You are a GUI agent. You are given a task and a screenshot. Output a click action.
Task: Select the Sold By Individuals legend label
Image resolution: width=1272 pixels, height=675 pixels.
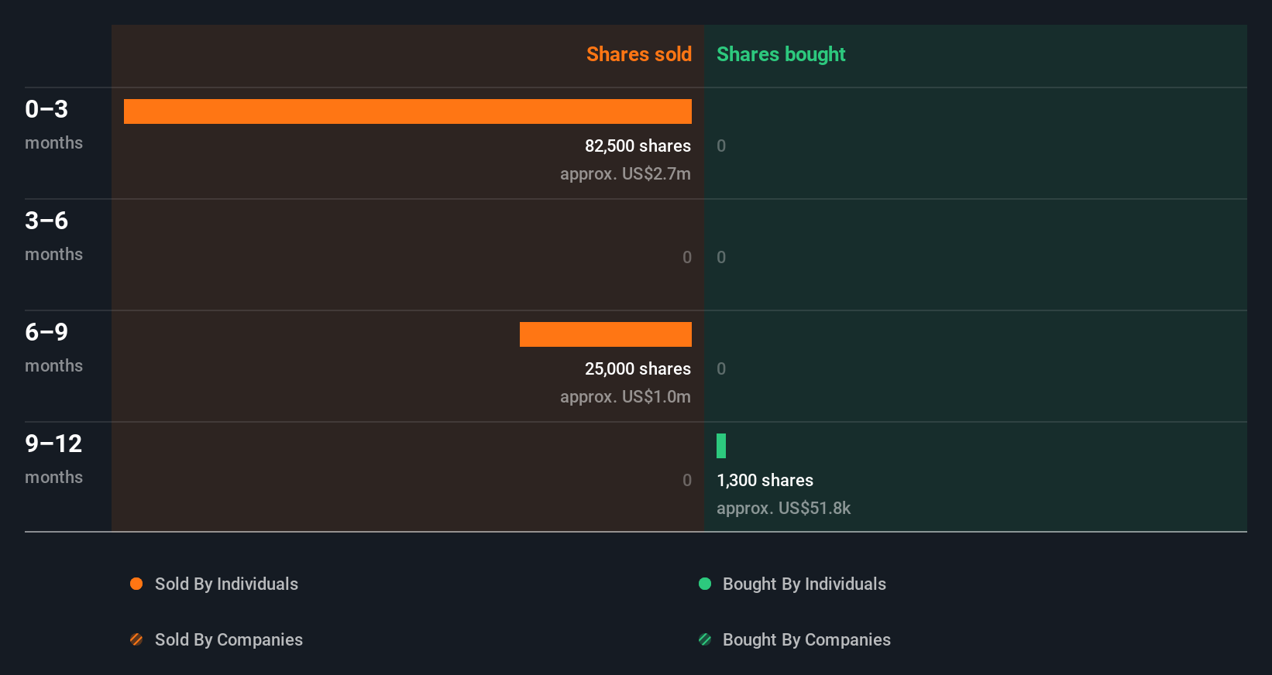[x=226, y=584]
